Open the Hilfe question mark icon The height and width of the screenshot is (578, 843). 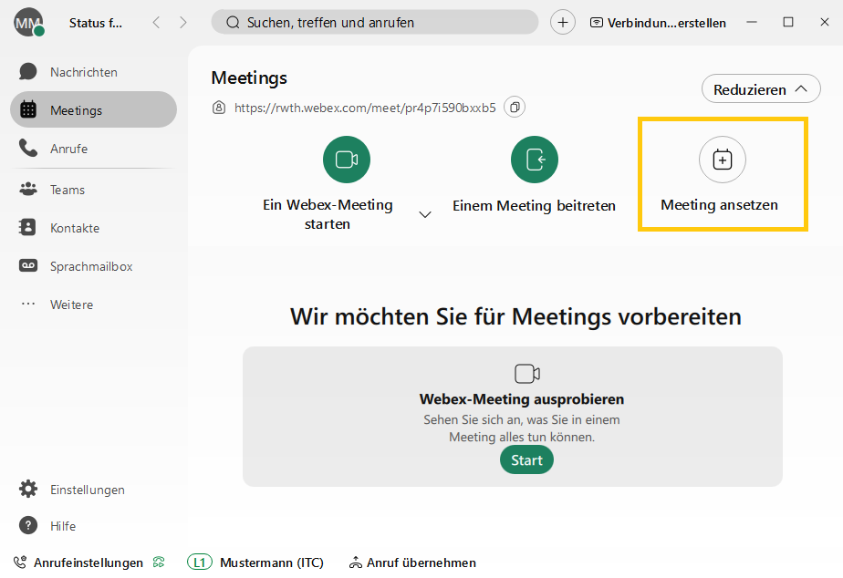pos(29,526)
